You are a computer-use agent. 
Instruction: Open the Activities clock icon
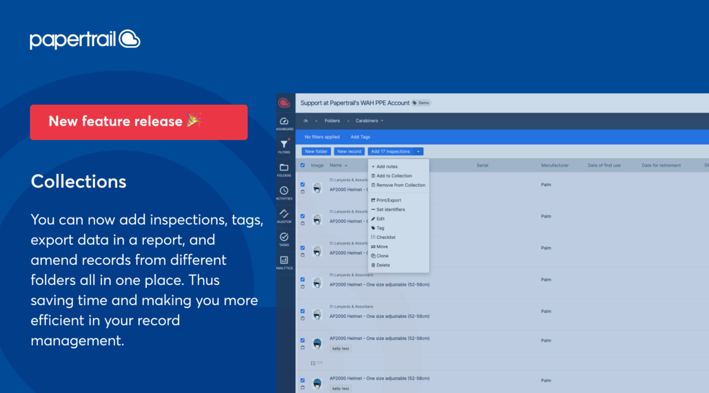pos(284,191)
